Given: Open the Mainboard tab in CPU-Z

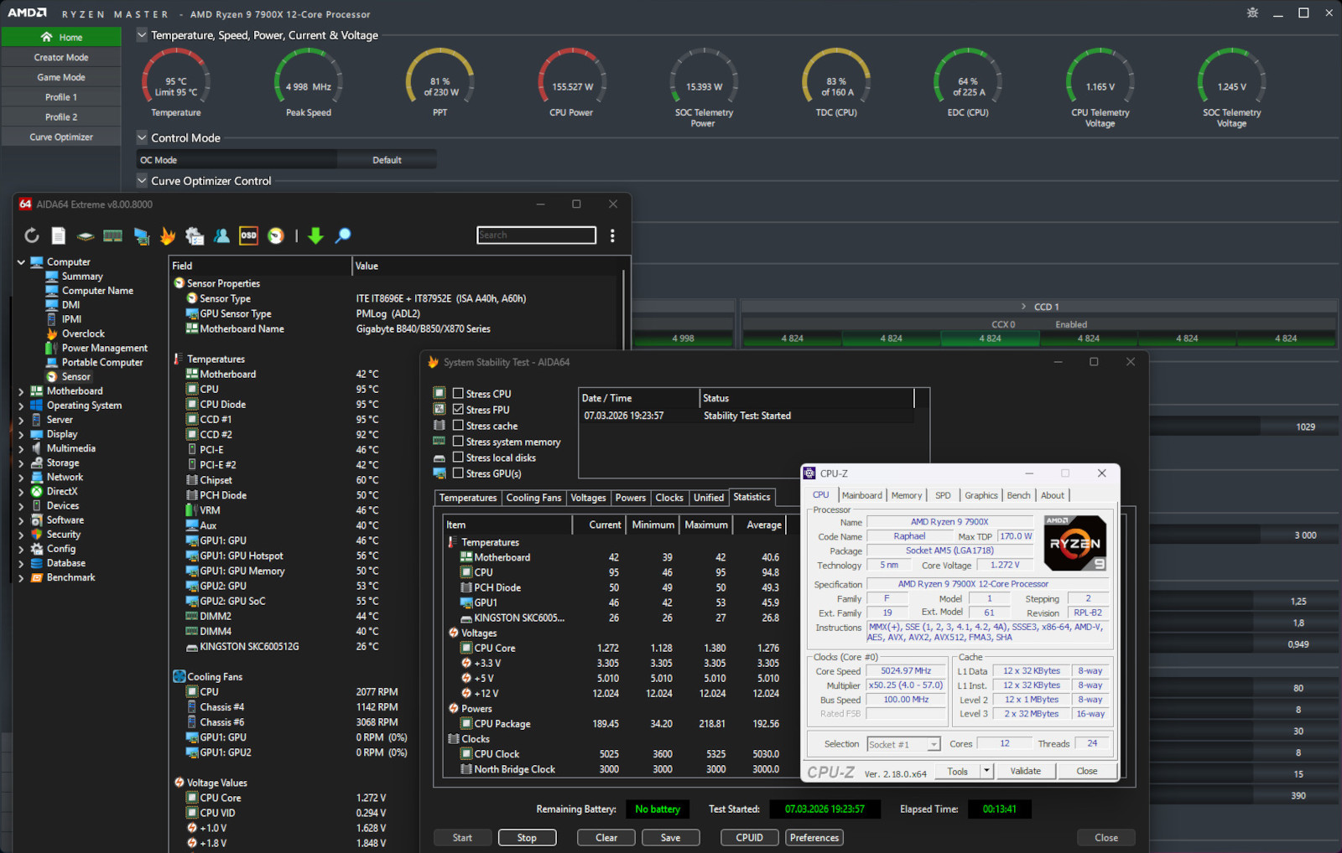Looking at the screenshot, I should click(x=861, y=495).
